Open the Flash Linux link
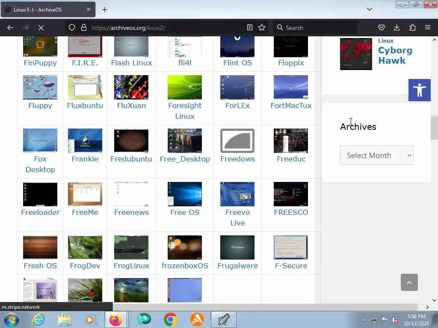The image size is (438, 328). (131, 63)
